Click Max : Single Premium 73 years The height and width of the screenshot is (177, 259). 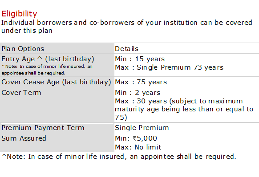pos(169,67)
